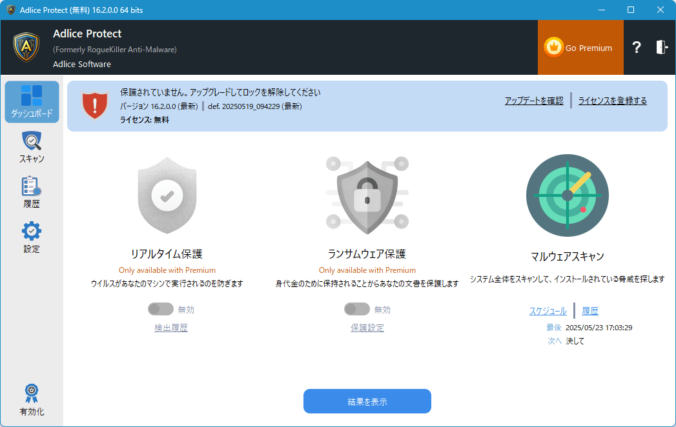This screenshot has width=676, height=427.
Task: Click the 最後 label
Action: pos(554,328)
